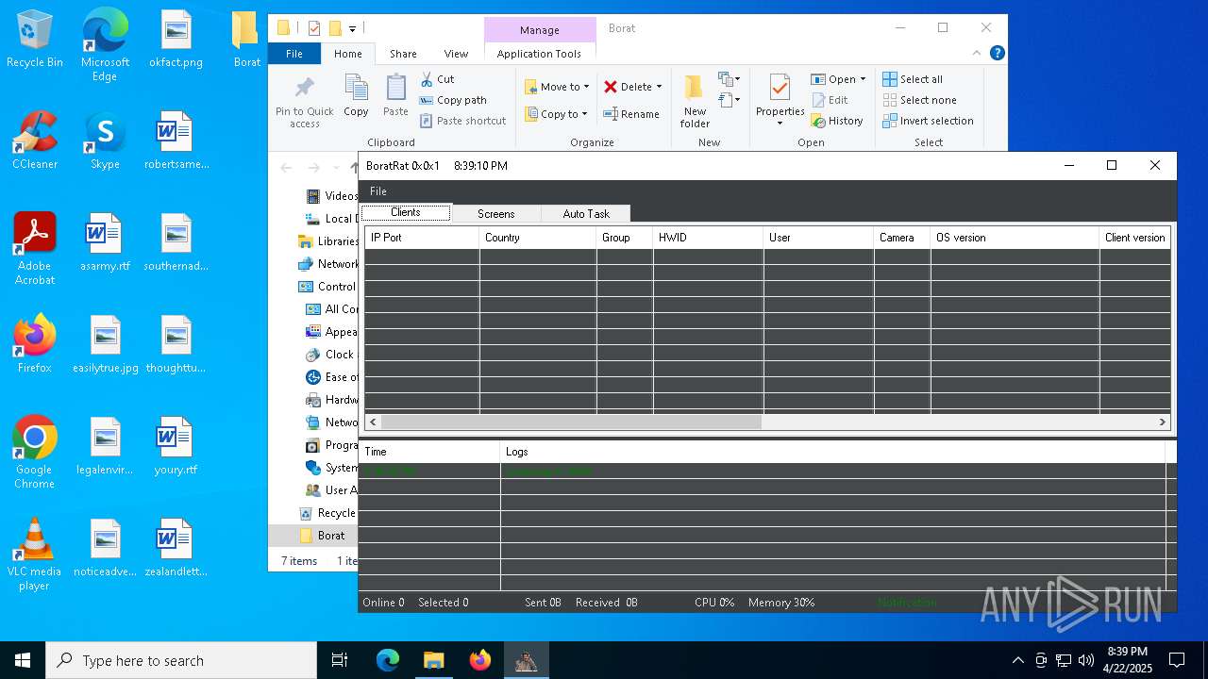The width and height of the screenshot is (1208, 679).
Task: Expand the Properties dropdown arrow
Action: [780, 124]
